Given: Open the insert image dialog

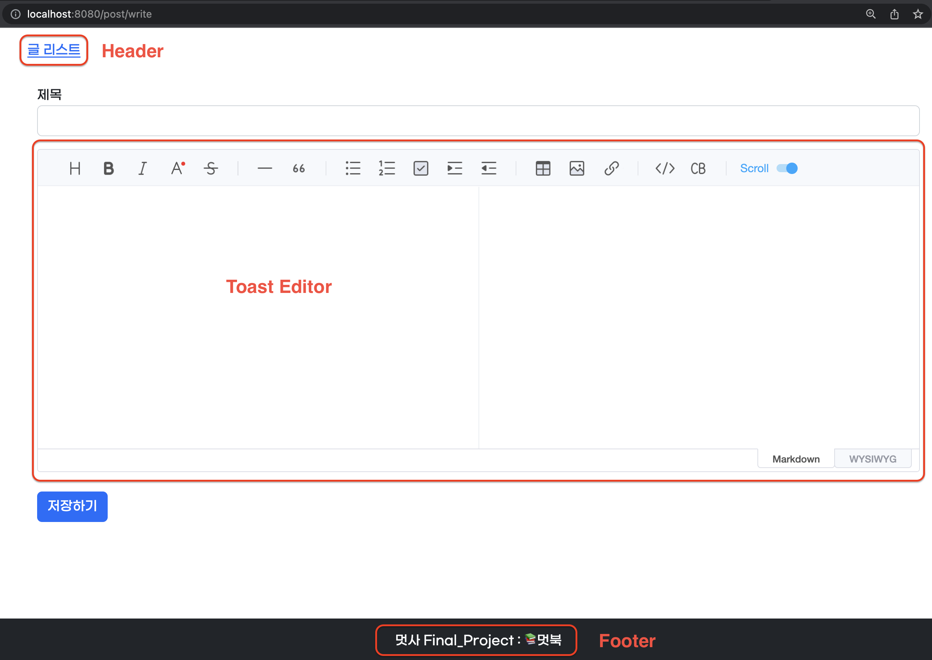Looking at the screenshot, I should coord(577,168).
